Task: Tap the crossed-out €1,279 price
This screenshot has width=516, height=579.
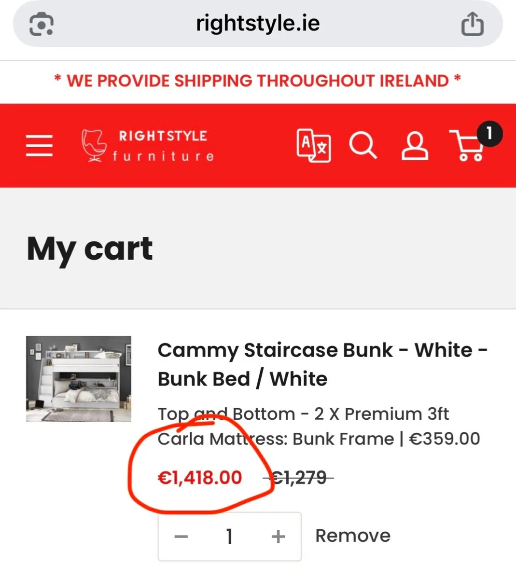Action: pos(298,478)
